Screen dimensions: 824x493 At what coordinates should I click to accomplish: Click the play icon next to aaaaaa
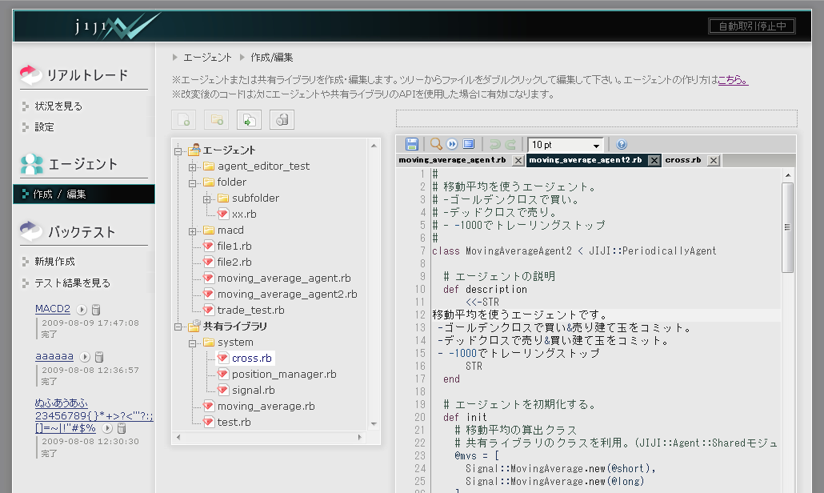click(85, 357)
